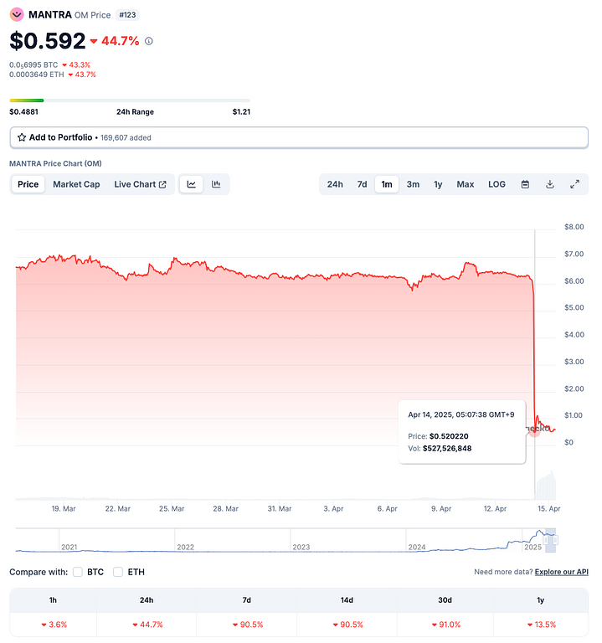The height and width of the screenshot is (643, 602).
Task: Click the MANTRA coin logo icon
Action: pos(16,14)
